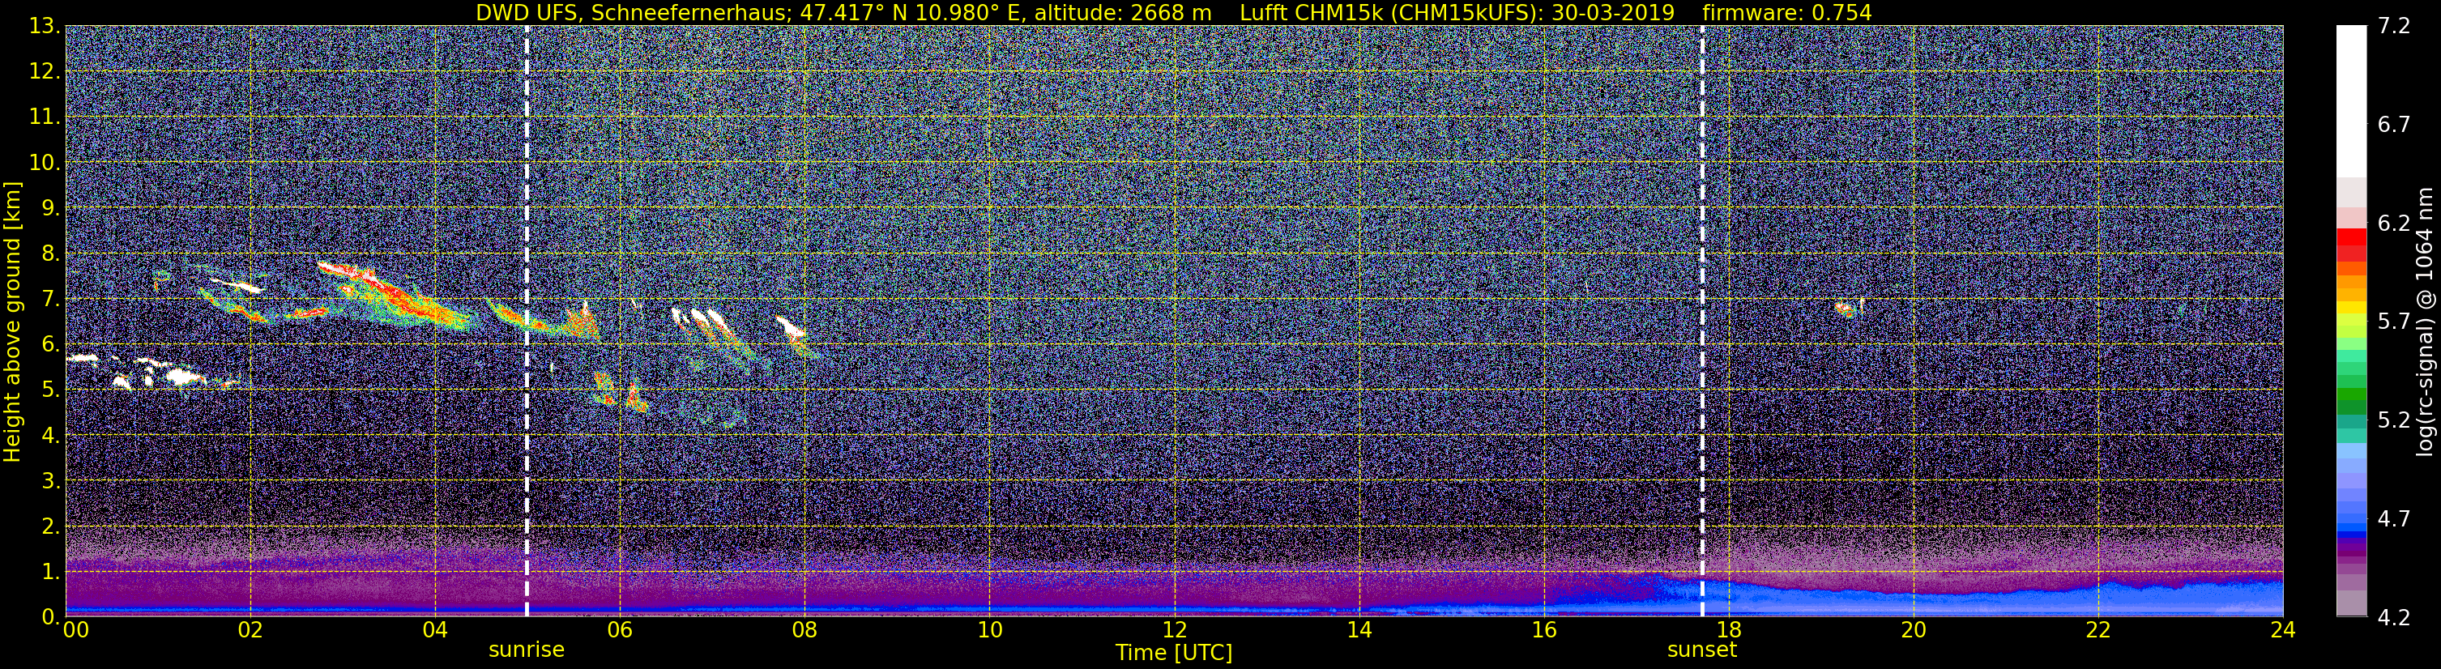Click height axis tick label '10.'
The width and height of the screenshot is (2441, 669).
pyautogui.click(x=45, y=163)
